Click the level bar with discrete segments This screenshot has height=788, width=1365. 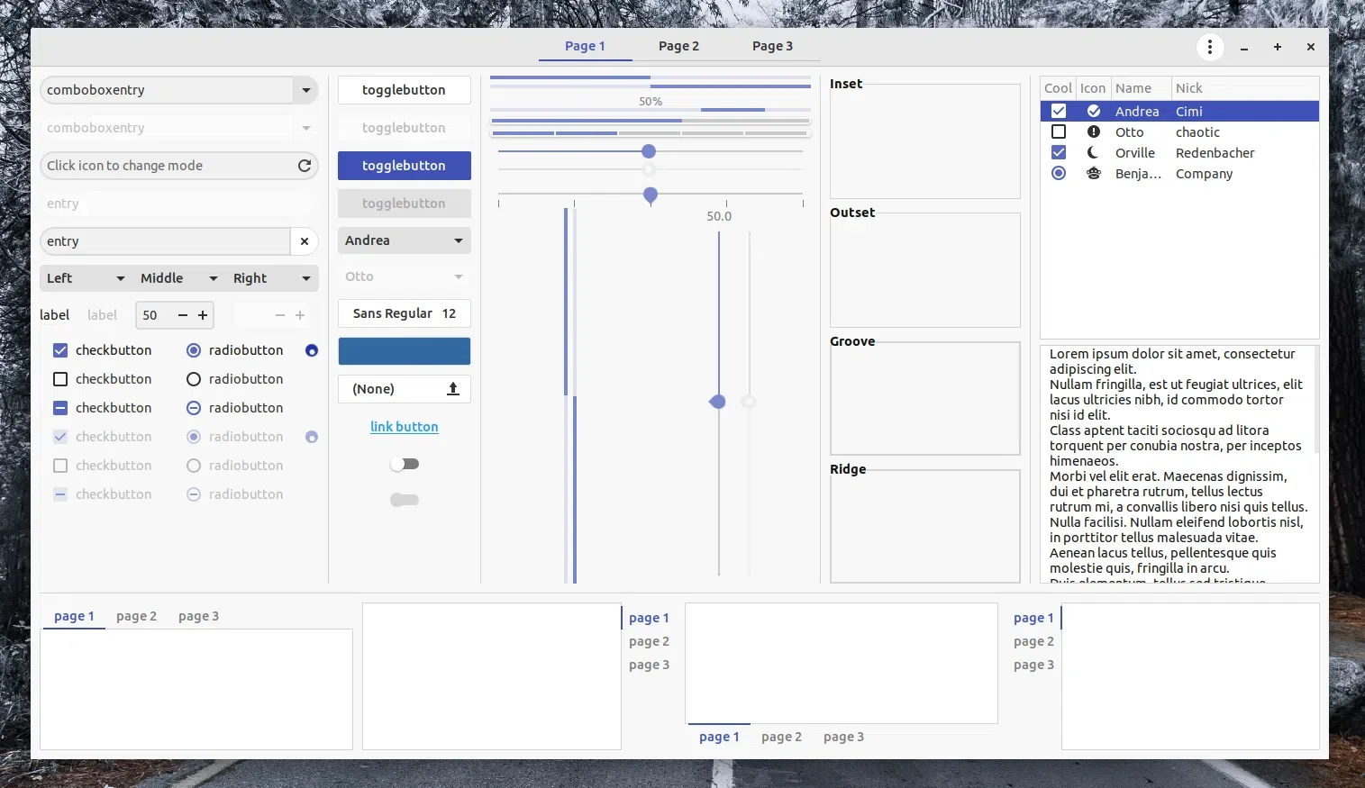point(651,133)
